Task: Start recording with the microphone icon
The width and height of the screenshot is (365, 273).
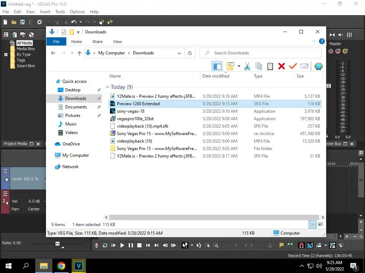Action: pyautogui.click(x=96, y=245)
